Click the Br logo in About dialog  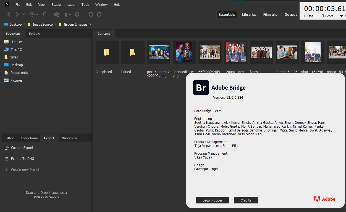point(201,87)
